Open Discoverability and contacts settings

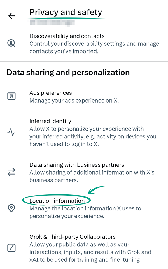pos(67,36)
